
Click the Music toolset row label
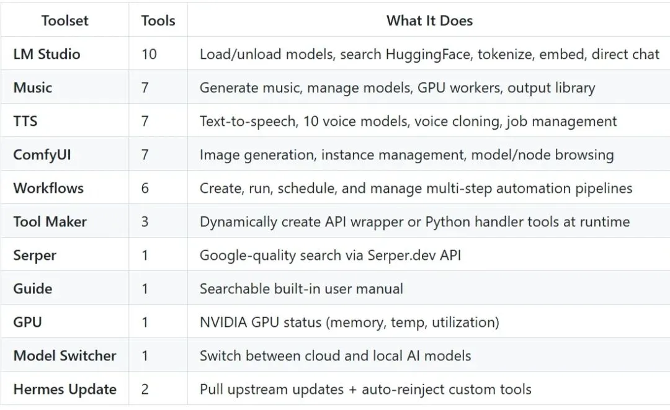click(x=32, y=87)
